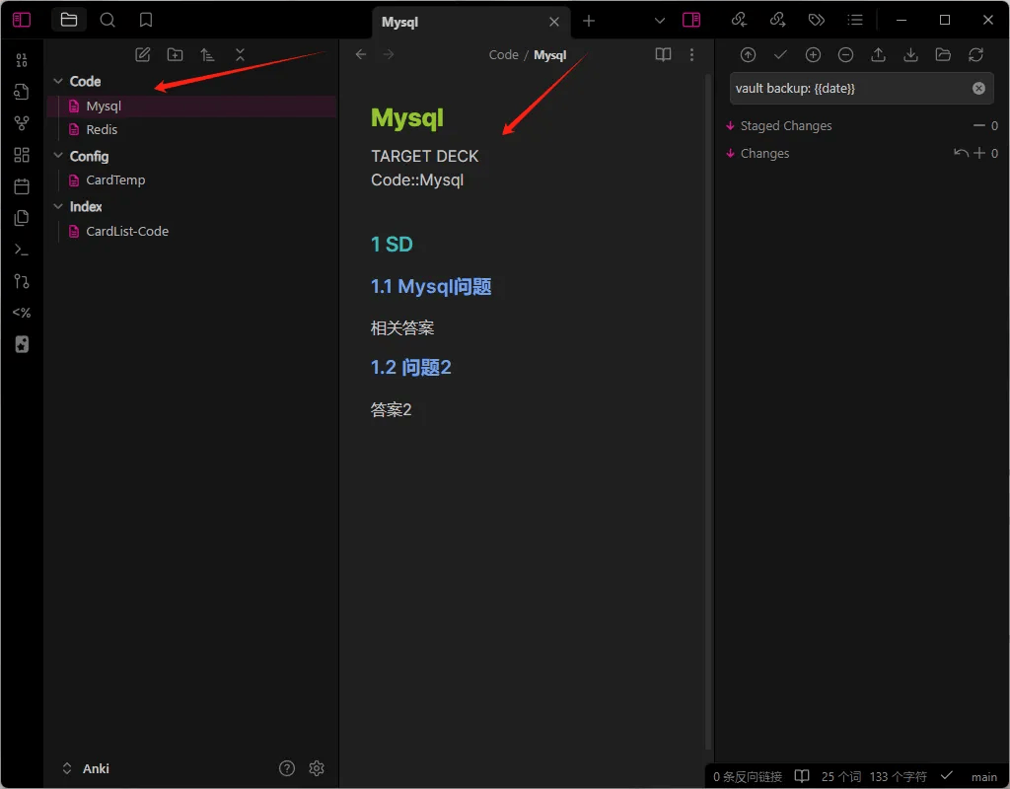Close the Mysql tab
This screenshot has height=789, width=1010.
pyautogui.click(x=554, y=22)
